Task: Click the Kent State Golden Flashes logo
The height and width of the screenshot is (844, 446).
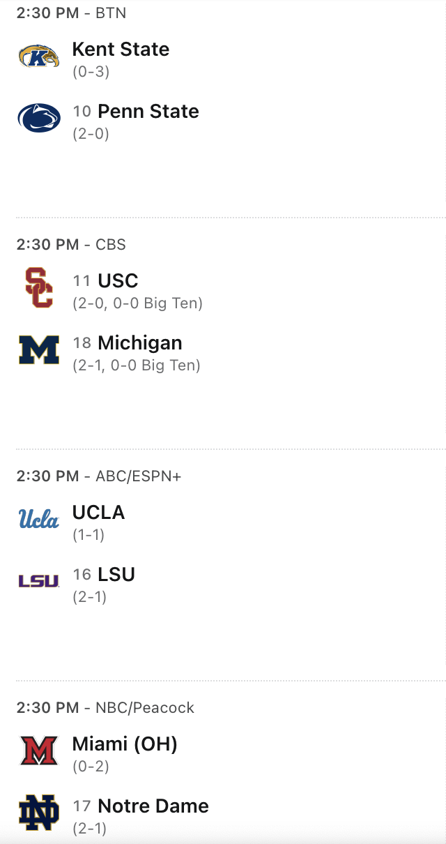Action: point(39,56)
